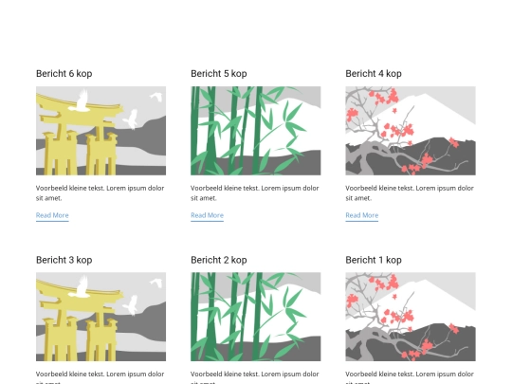The height and width of the screenshot is (384, 512).
Task: Click the excerpt text below Bericht 5 image
Action: click(255, 193)
